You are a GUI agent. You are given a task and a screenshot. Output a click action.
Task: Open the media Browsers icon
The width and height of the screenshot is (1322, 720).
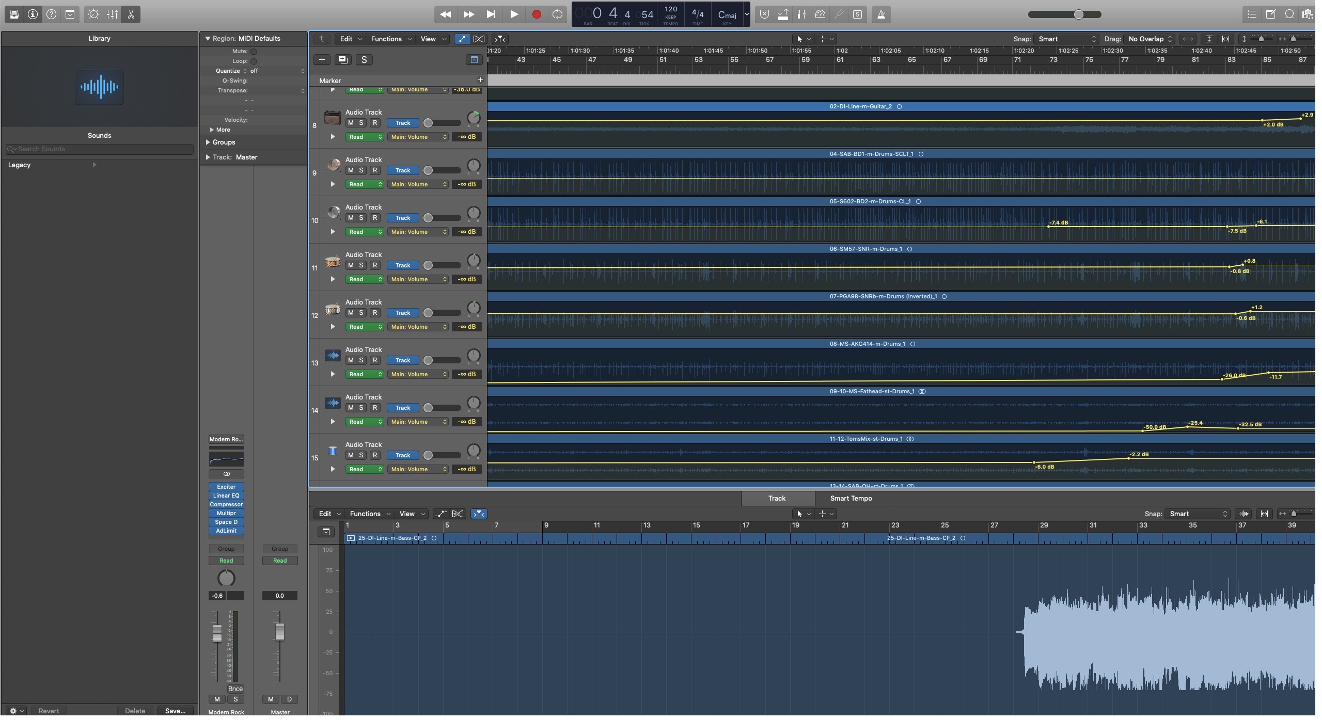click(1308, 14)
